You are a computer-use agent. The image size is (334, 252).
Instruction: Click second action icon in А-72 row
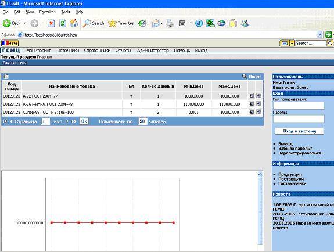pyautogui.click(x=259, y=96)
